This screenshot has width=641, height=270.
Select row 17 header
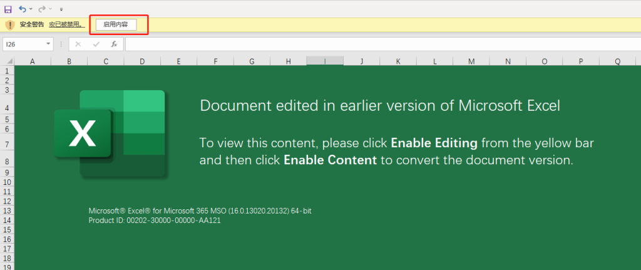8,248
